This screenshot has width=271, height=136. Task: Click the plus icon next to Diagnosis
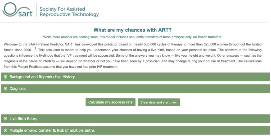point(6,89)
